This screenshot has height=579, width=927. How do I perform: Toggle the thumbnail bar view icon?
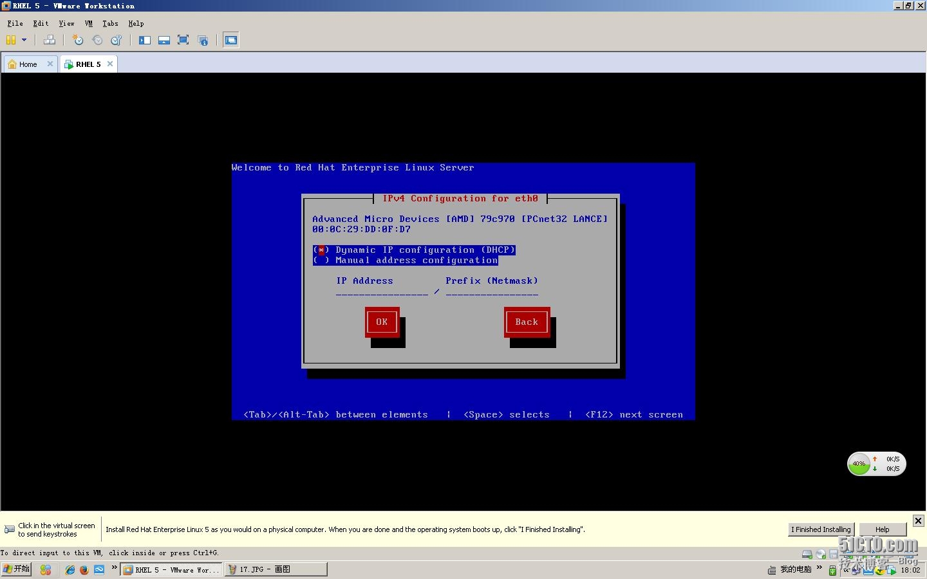coord(164,40)
